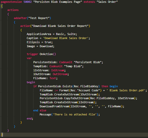
Task: Click the "Persistent Blob" codeunit reference
Action: 88,62
